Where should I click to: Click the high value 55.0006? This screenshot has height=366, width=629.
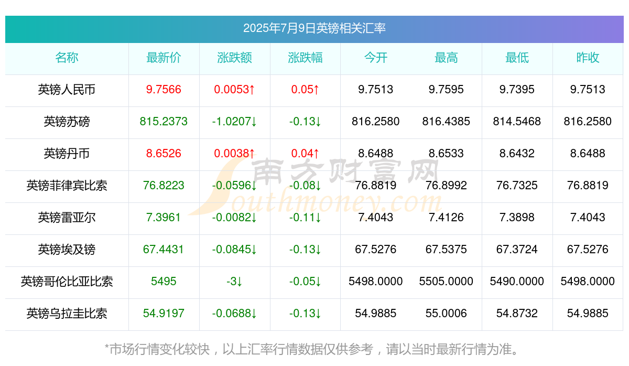(446, 314)
